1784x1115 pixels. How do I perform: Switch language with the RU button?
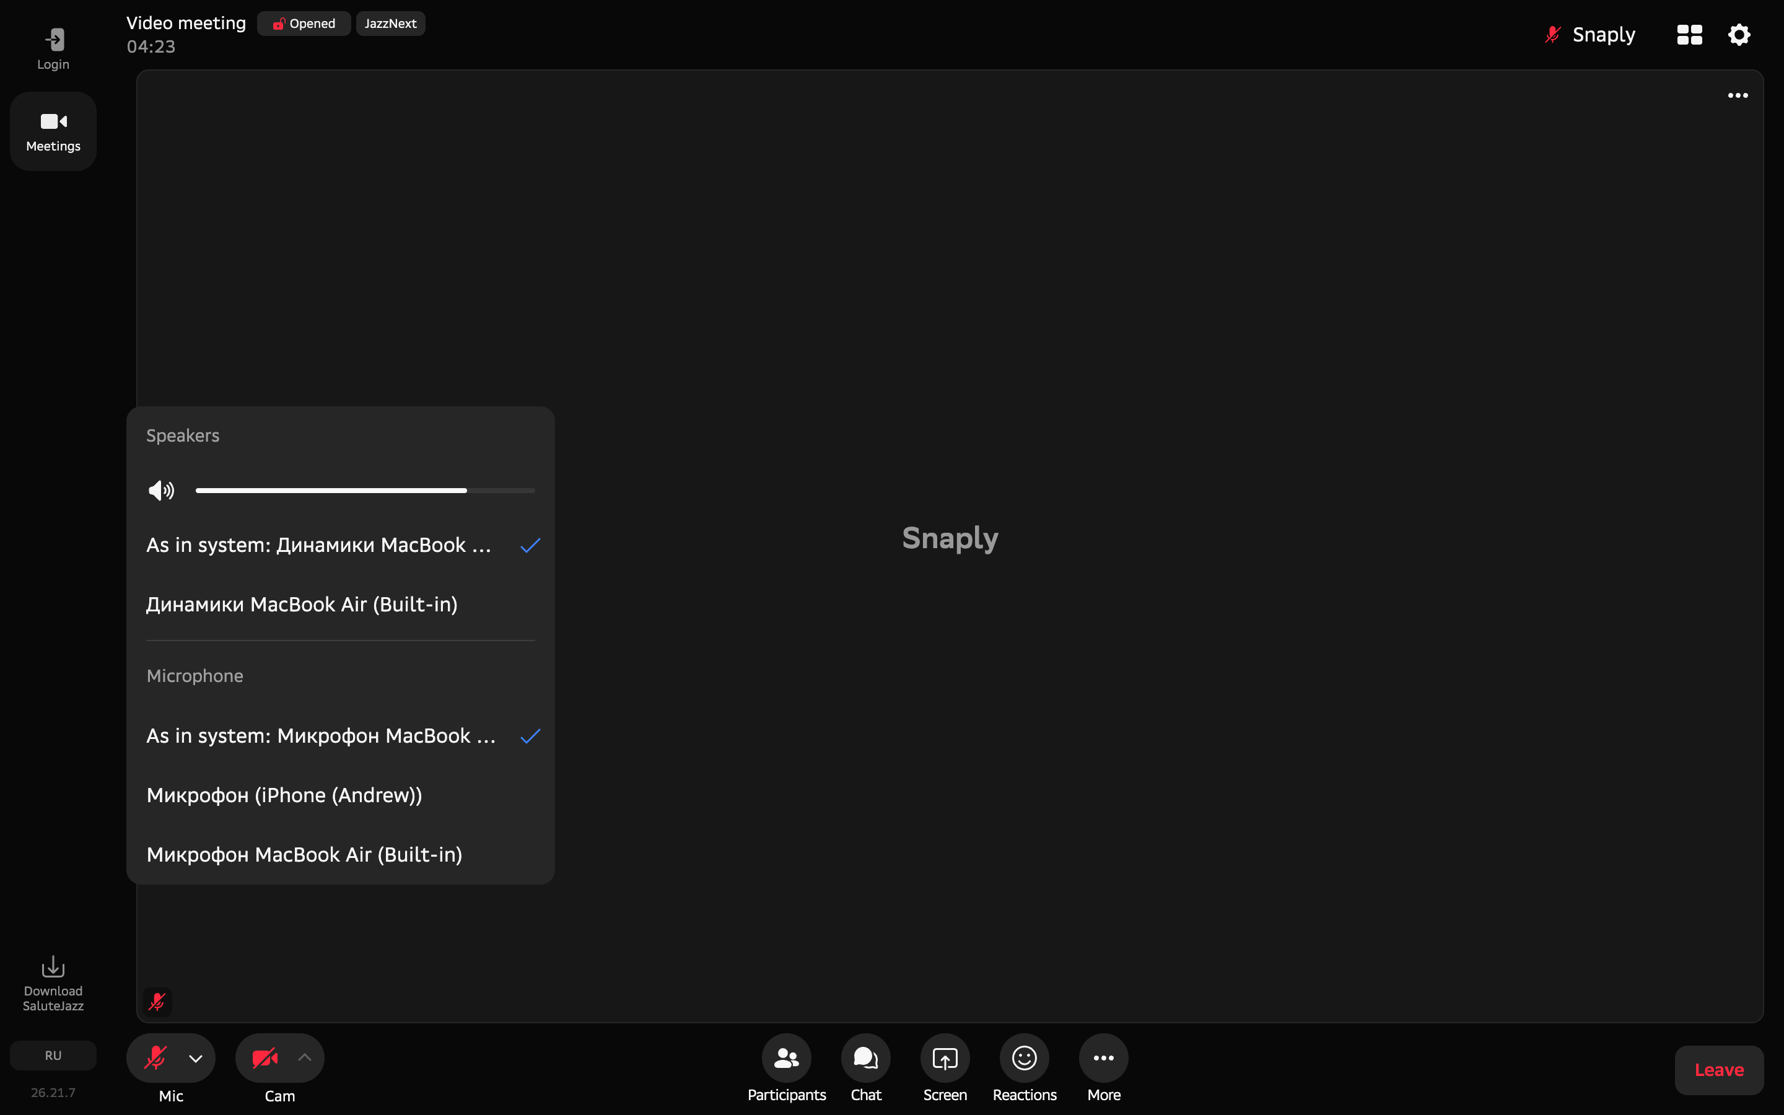[53, 1056]
